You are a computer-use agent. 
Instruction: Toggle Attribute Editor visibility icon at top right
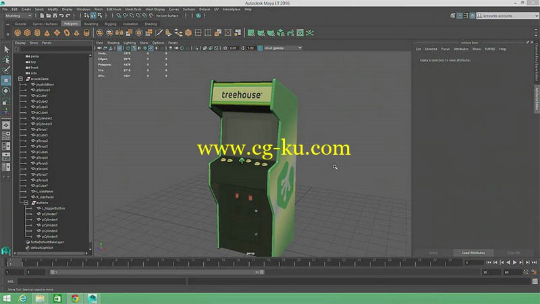(460, 16)
